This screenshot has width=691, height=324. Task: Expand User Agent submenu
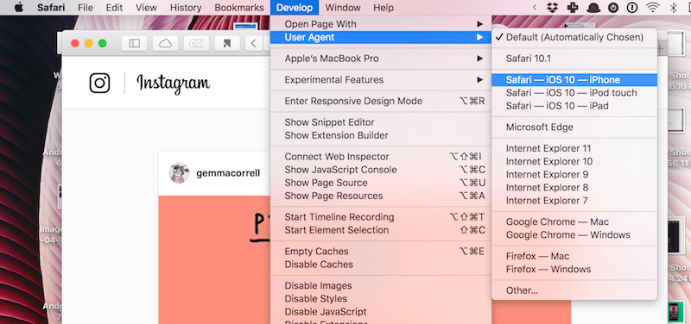381,37
